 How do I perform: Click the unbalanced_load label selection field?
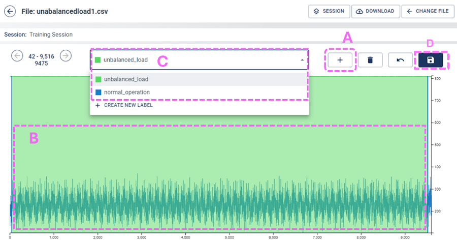pyautogui.click(x=193, y=60)
